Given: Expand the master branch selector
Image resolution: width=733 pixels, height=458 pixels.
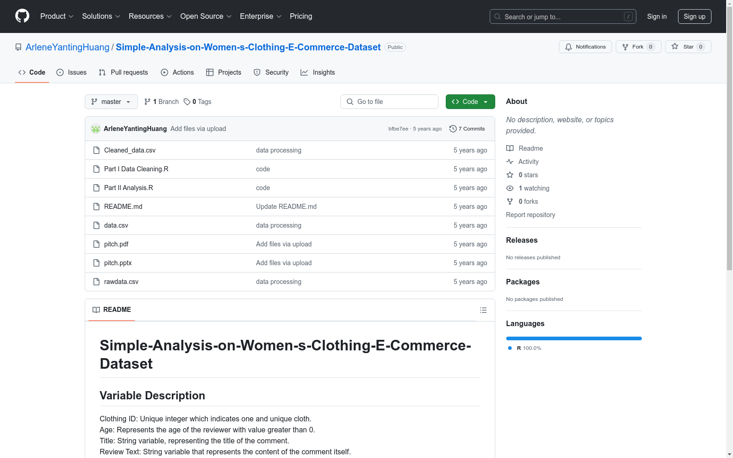Looking at the screenshot, I should 111,102.
